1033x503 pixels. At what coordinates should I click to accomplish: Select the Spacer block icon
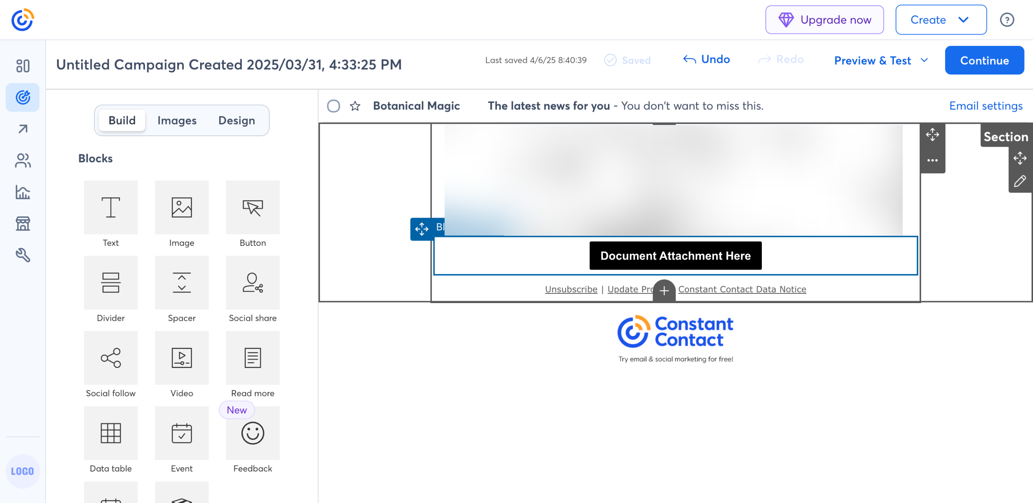click(x=182, y=283)
